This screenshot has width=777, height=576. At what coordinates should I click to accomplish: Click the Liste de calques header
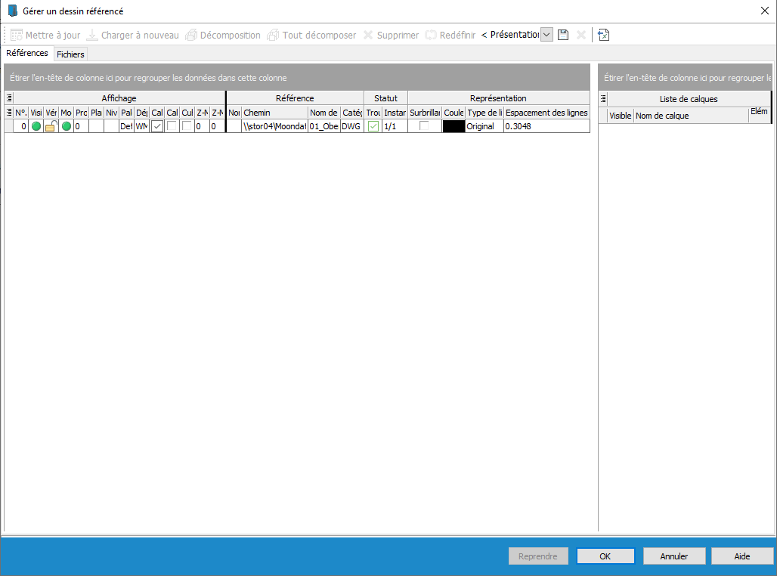[689, 98]
